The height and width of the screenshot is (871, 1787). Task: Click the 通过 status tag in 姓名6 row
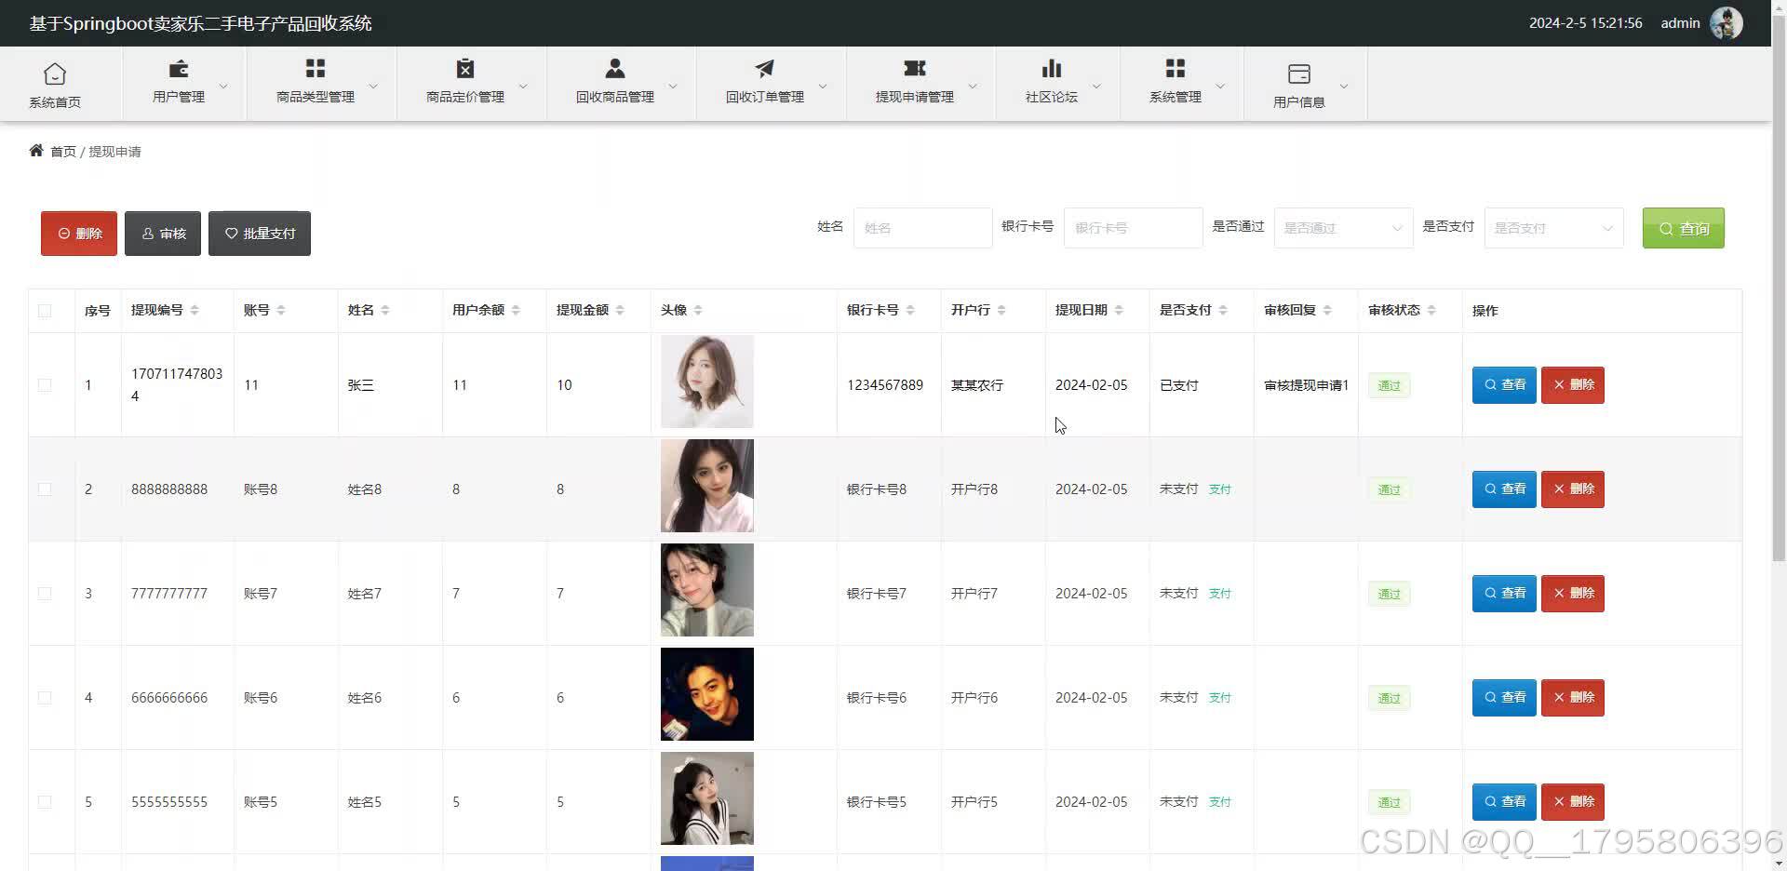pyautogui.click(x=1389, y=698)
